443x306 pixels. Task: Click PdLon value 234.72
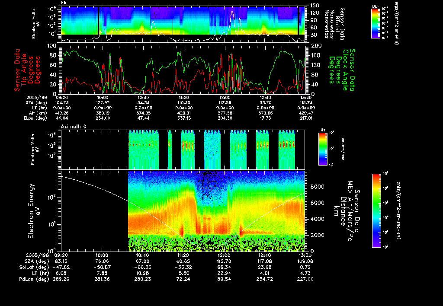tap(265, 279)
